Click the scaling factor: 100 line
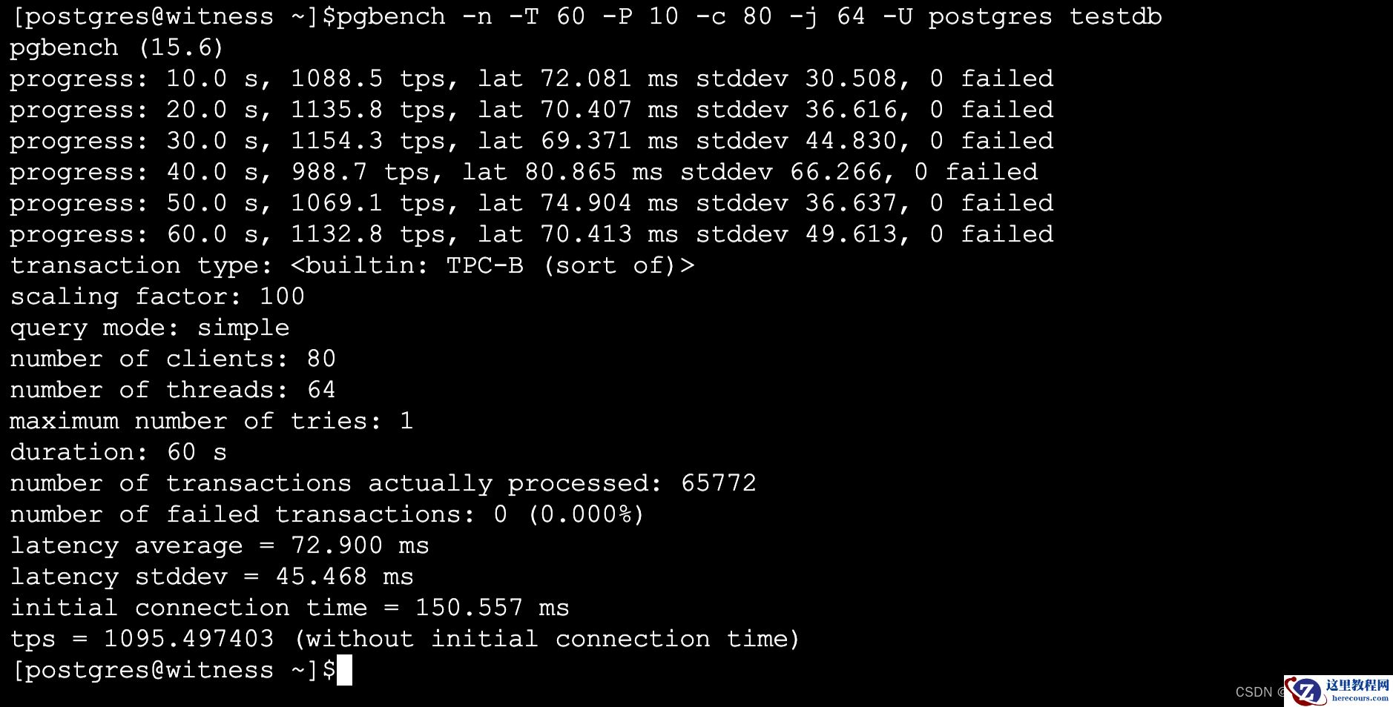This screenshot has height=707, width=1393. tap(157, 297)
